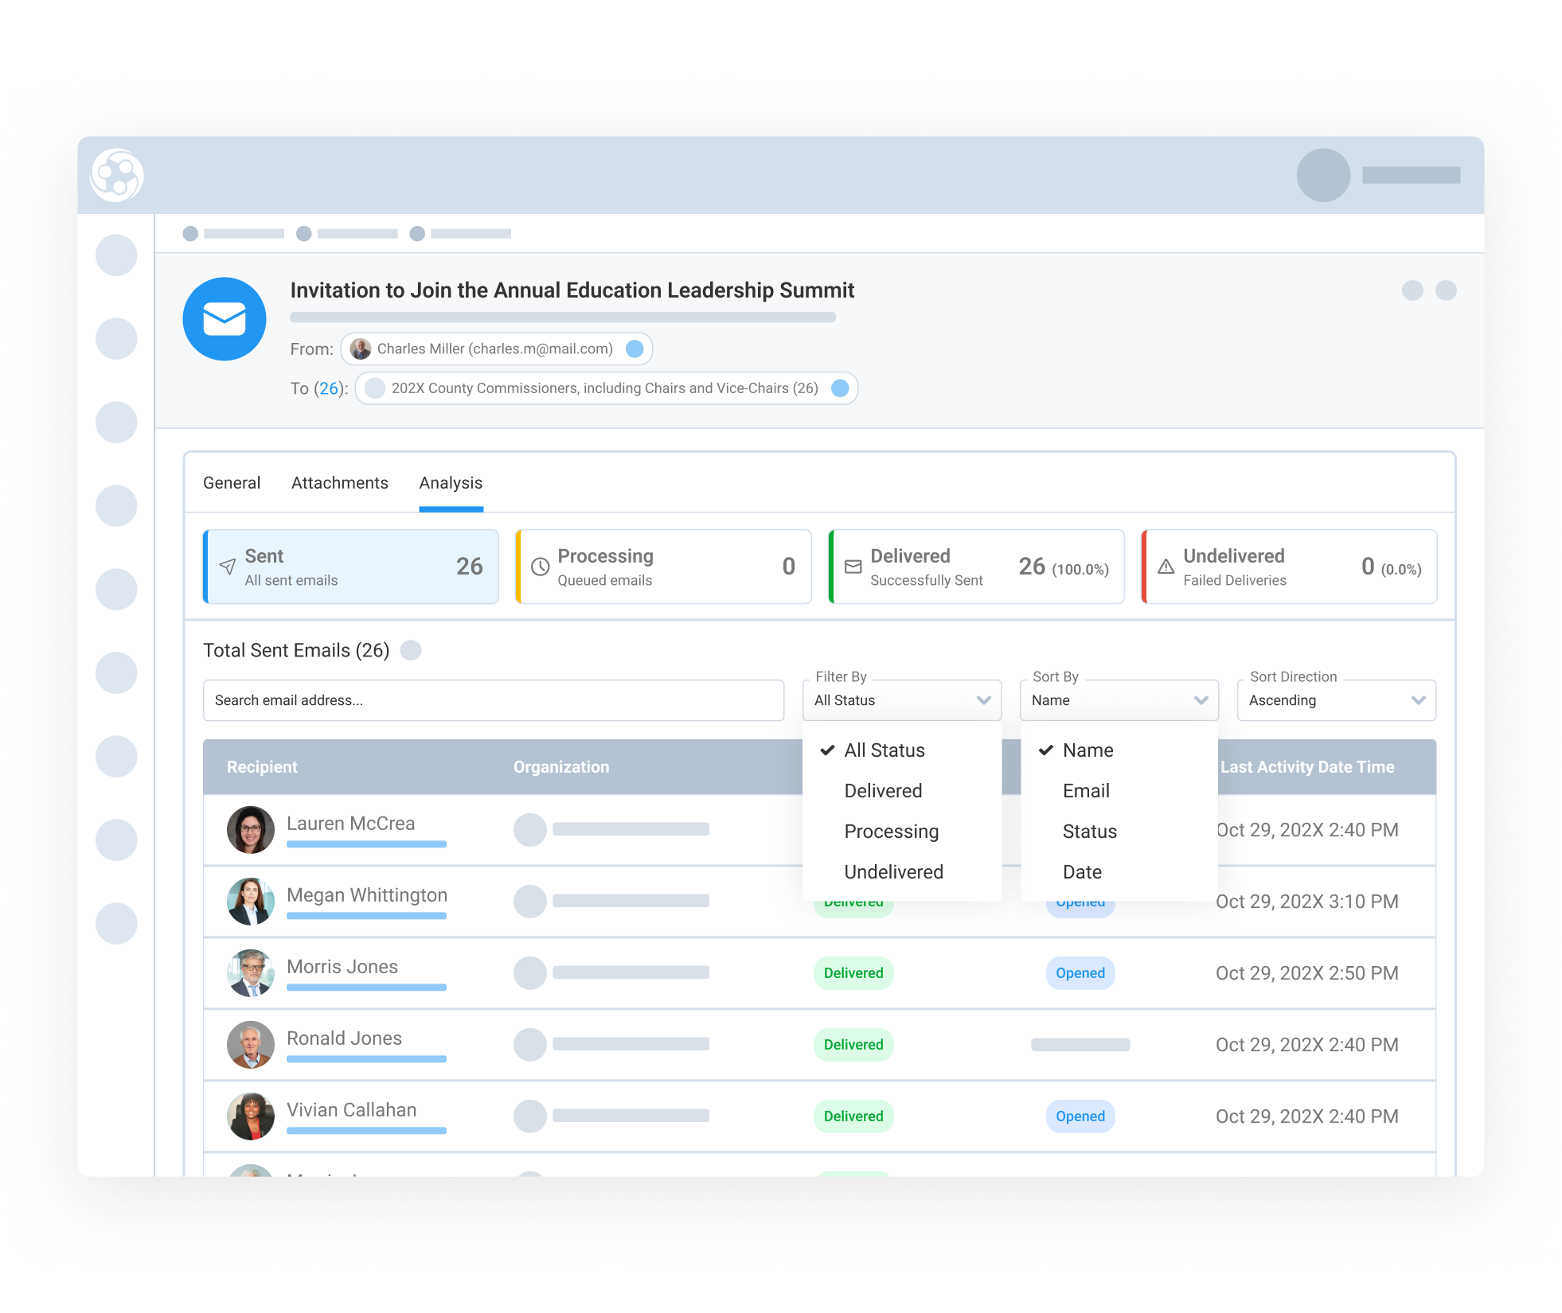This screenshot has height=1313, width=1562.
Task: Click the recipient count 26 link
Action: (329, 389)
